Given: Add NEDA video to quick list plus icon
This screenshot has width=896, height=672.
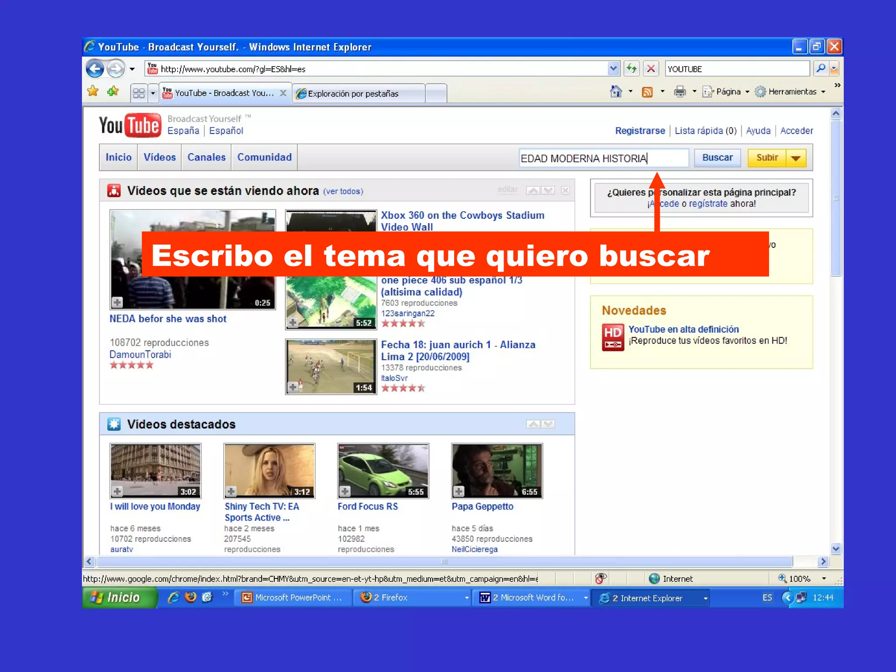Looking at the screenshot, I should pos(117,302).
